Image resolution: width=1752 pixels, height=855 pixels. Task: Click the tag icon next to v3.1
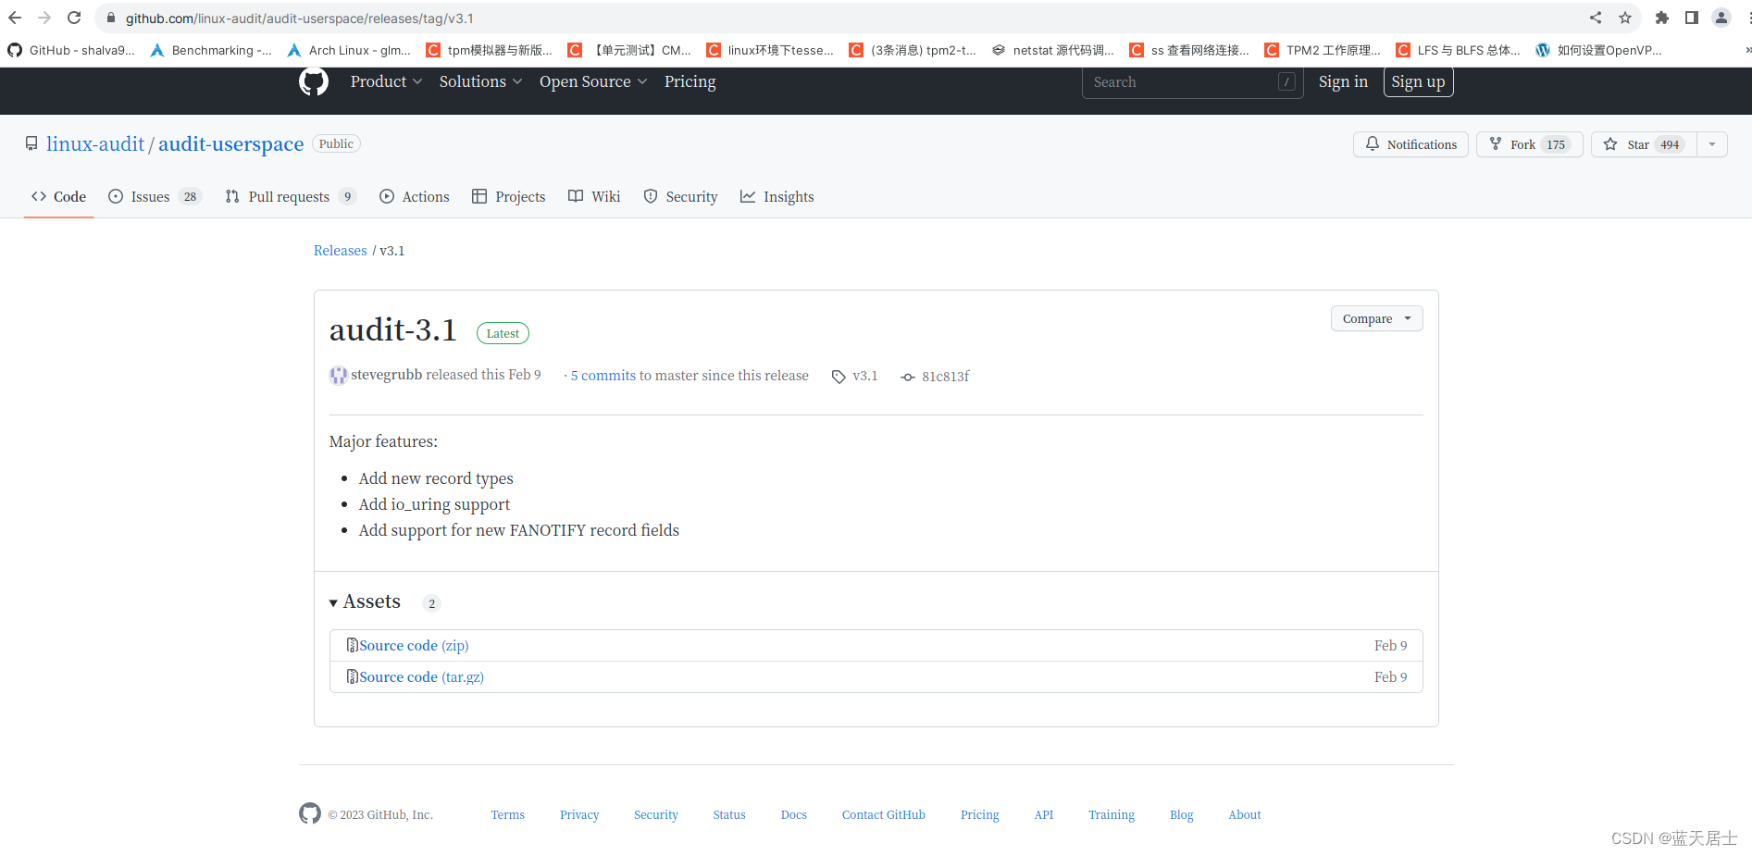[839, 377]
